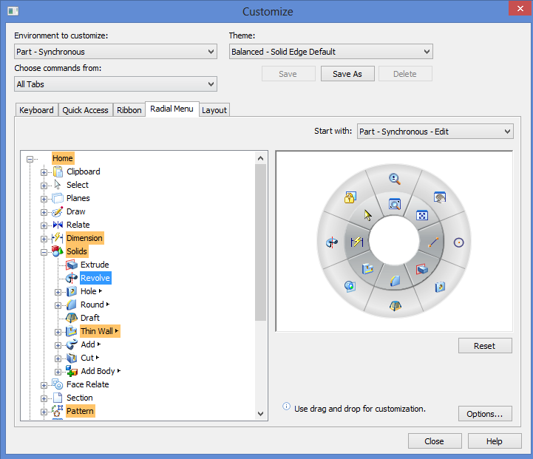Open the Choose commands from dropdown

115,84
